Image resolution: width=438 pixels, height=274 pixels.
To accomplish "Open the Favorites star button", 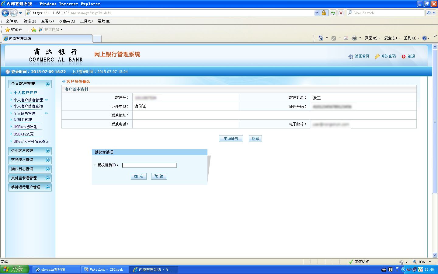I will point(14,30).
